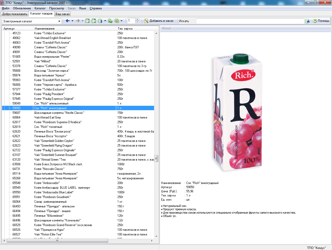
Task: Sort by the Наименование column header
Action: pyautogui.click(x=75, y=29)
